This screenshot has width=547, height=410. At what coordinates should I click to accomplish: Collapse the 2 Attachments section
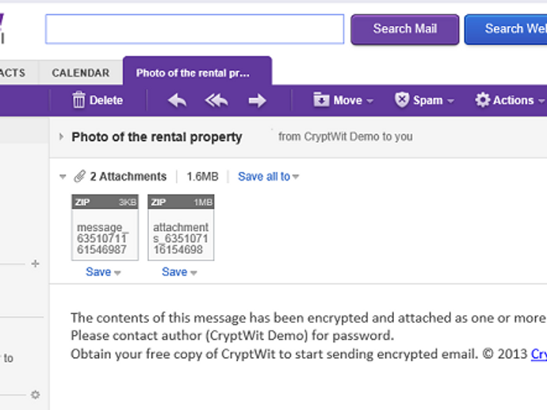[x=63, y=177]
